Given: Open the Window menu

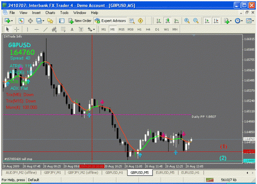Looking at the screenshot, I should click(80, 13).
